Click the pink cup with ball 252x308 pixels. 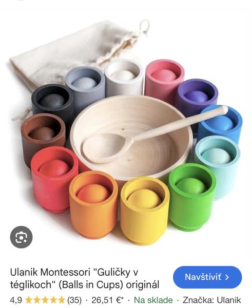[165, 79]
